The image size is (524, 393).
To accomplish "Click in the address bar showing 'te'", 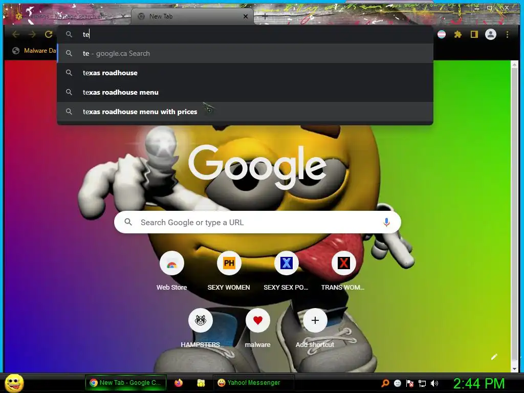I will 245,34.
